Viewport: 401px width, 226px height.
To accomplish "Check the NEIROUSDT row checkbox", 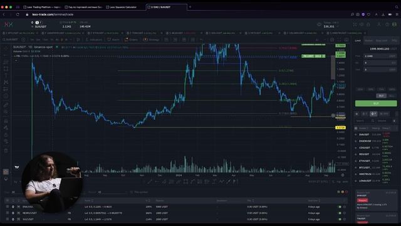I will click(8, 213).
